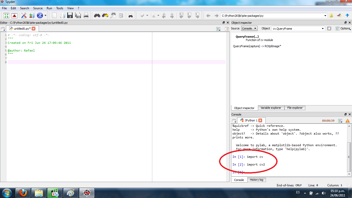Click the previous cursor position icon
This screenshot has width=352, height=198.
189,15
